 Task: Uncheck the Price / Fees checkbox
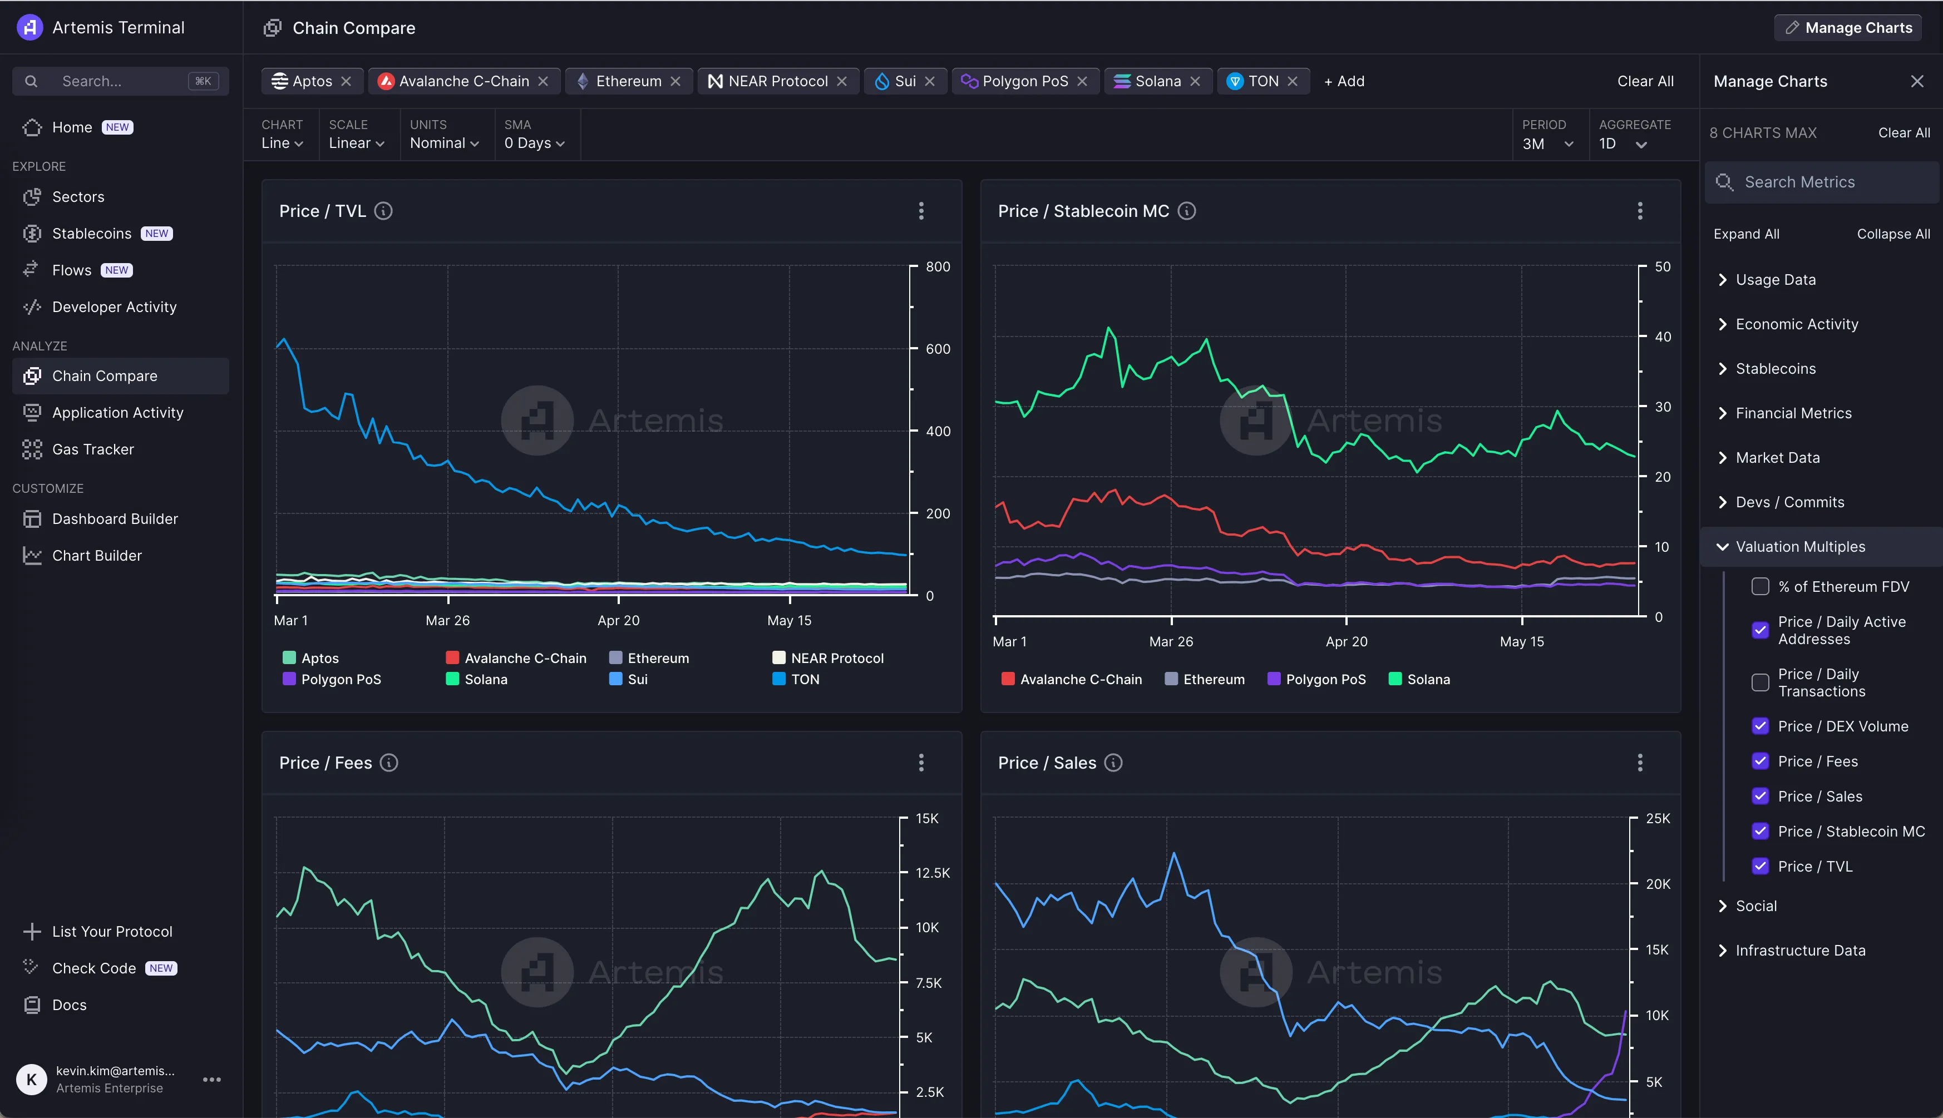pos(1760,761)
